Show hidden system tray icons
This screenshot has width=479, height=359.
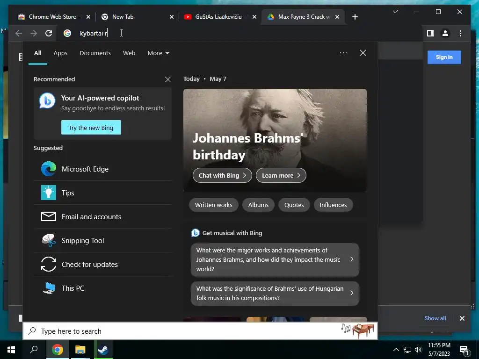click(396, 350)
